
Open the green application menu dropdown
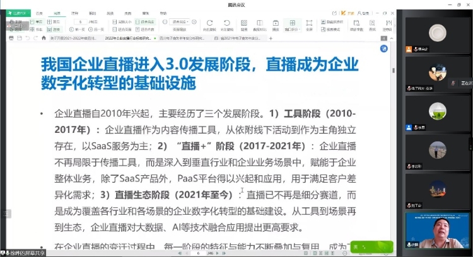point(17,12)
